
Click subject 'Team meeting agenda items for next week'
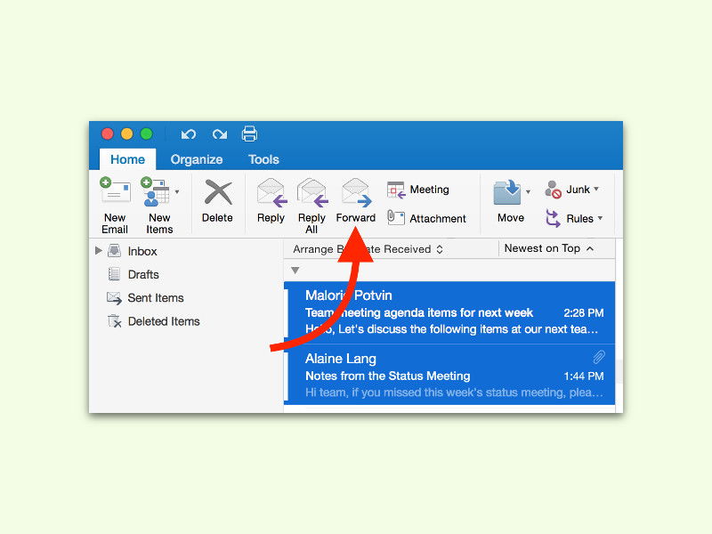(419, 313)
